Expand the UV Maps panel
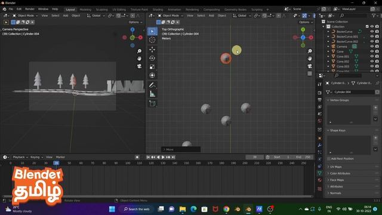382x215 pixels. coord(335,167)
